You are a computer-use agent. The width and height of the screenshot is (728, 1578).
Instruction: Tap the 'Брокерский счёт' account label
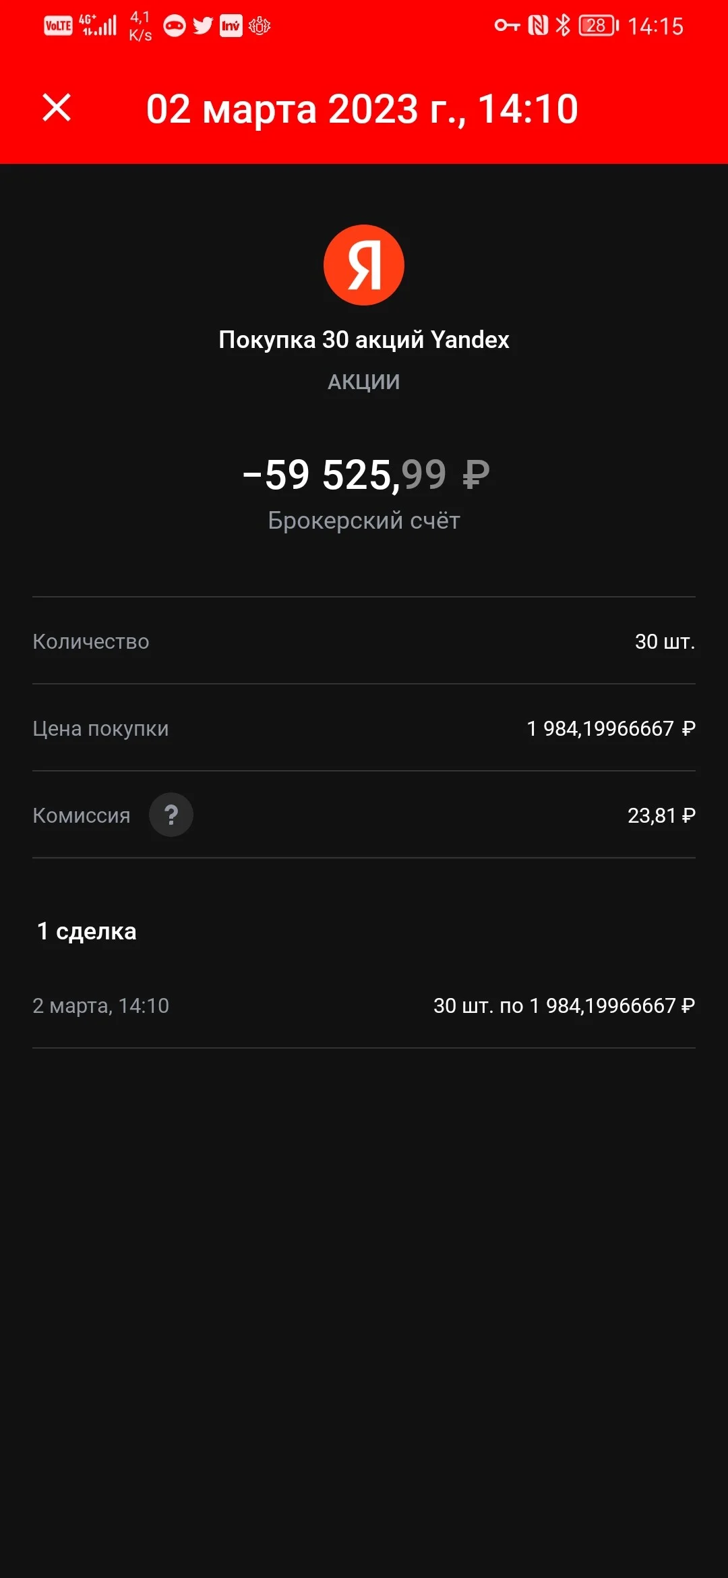(364, 521)
